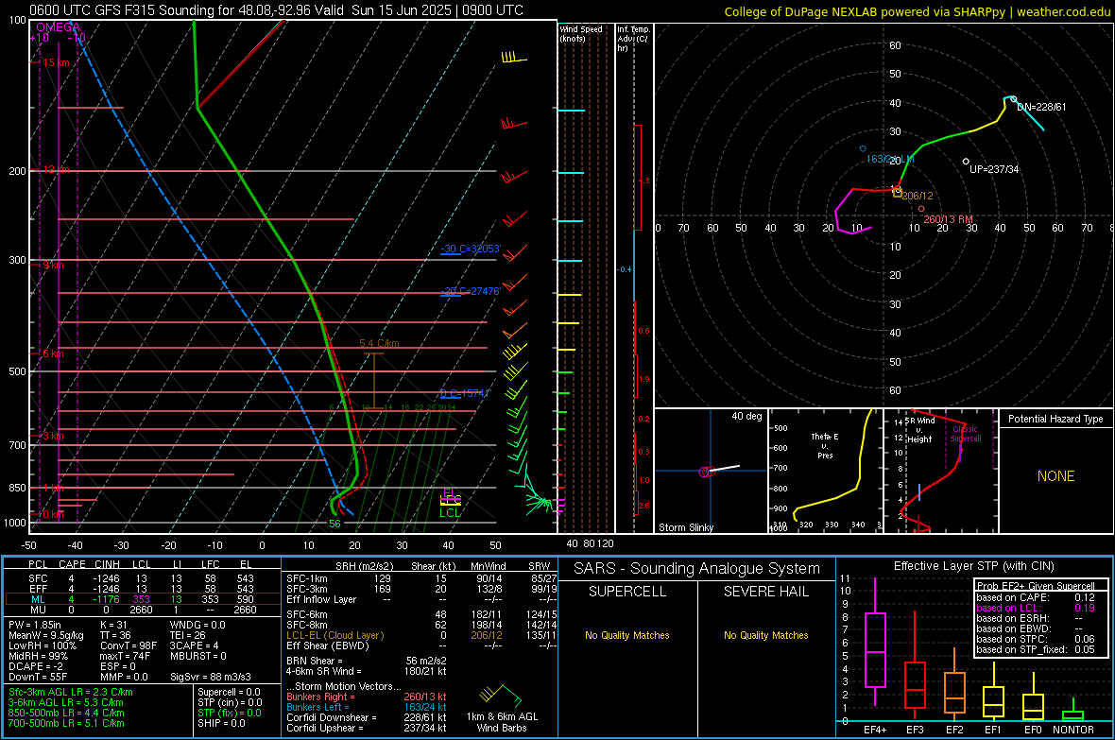
Task: Click the 'Supercell = 0.0' composite value
Action: (229, 692)
